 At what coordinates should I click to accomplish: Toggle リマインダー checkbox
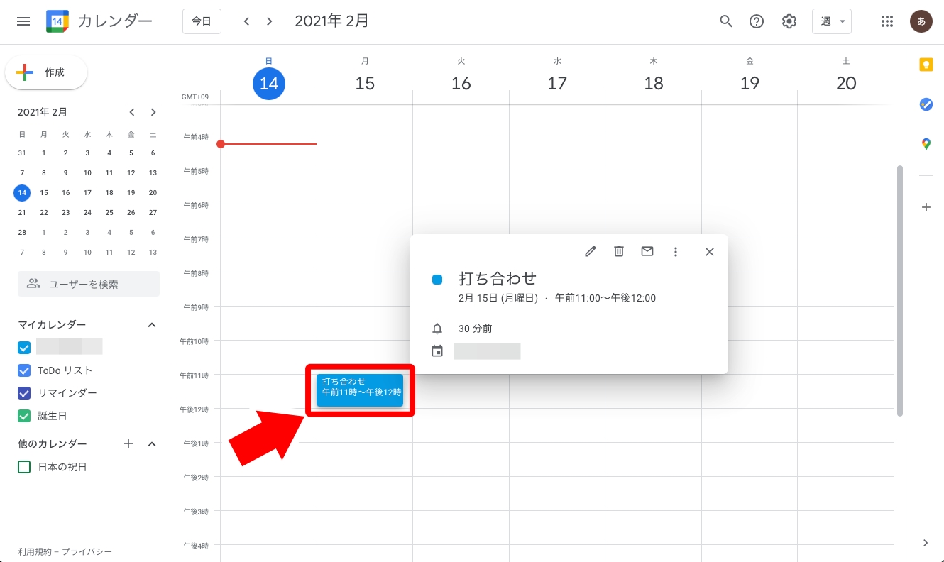24,392
